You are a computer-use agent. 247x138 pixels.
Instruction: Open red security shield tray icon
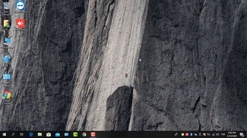[x=204, y=135]
